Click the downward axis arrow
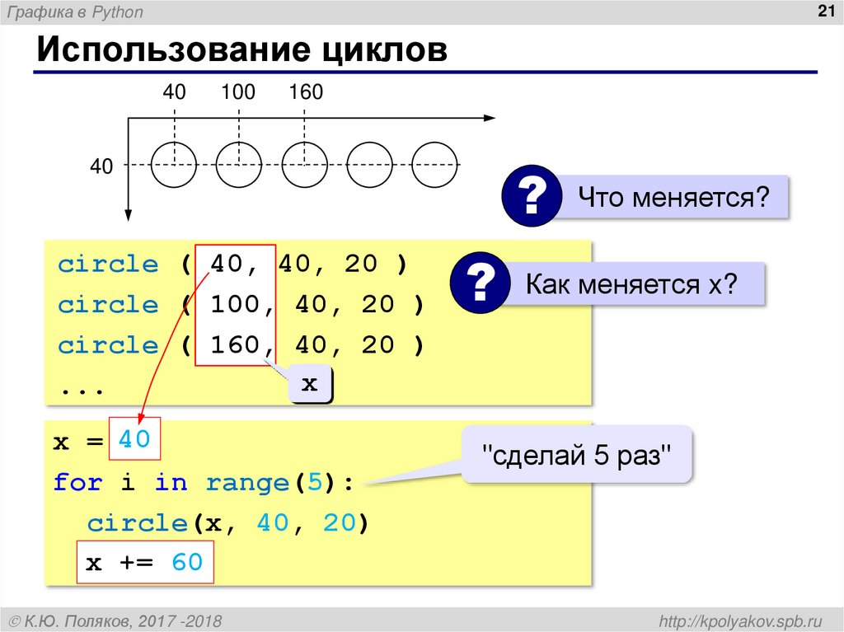The width and height of the screenshot is (844, 632). tap(129, 216)
